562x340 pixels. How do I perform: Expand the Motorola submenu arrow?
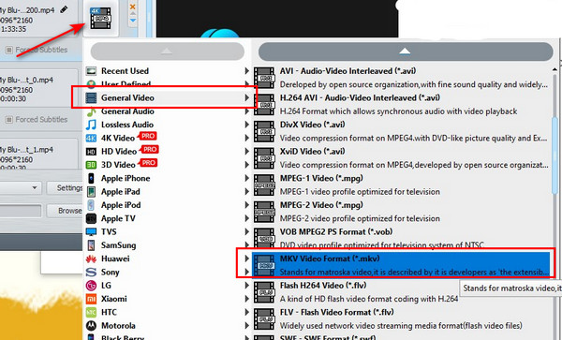[x=246, y=325]
